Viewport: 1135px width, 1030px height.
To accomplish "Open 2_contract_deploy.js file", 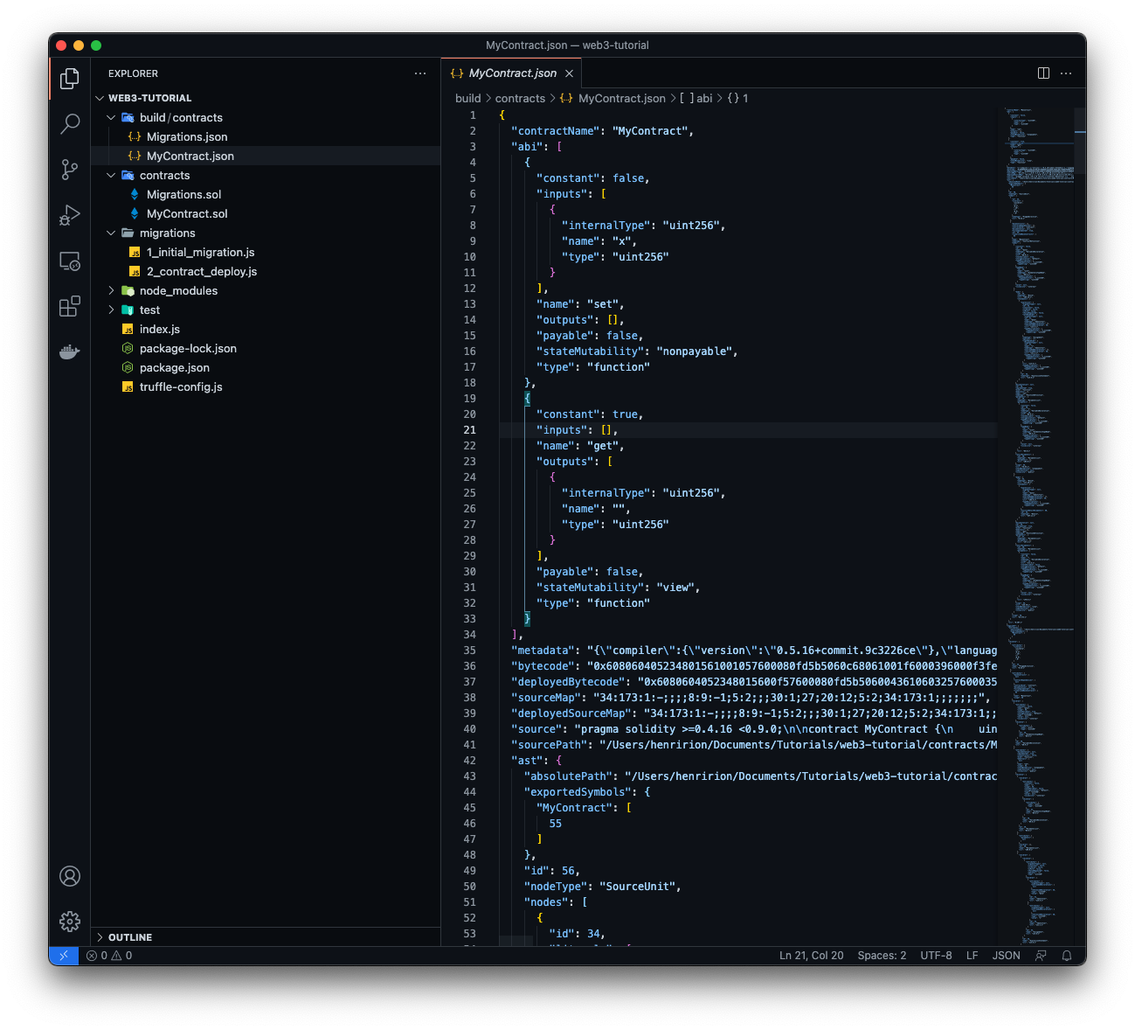I will pos(266,271).
